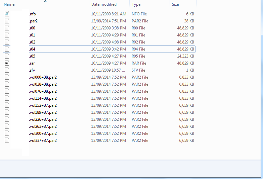This screenshot has height=179, width=263.
Task: Select the .vol337+37.par2 file name
Action: (x=43, y=141)
